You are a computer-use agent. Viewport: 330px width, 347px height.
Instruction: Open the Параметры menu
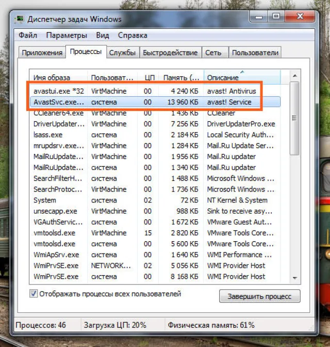coord(67,35)
